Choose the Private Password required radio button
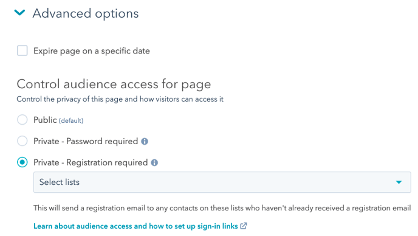This screenshot has width=418, height=236. (x=22, y=141)
